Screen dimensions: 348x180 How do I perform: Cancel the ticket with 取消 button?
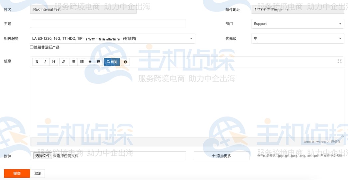[x=38, y=173]
